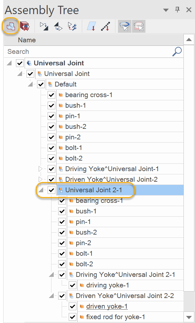Click inside the Search field
Image resolution: width=195 pixels, height=323 pixels.
click(80, 51)
